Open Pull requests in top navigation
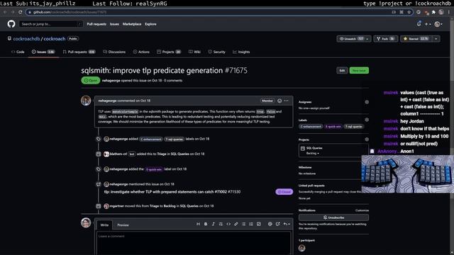The height and width of the screenshot is (255, 454). pos(96,24)
